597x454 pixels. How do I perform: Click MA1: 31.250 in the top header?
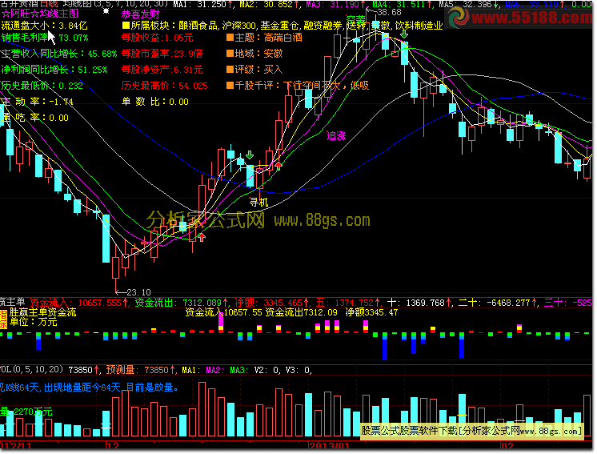pos(204,4)
